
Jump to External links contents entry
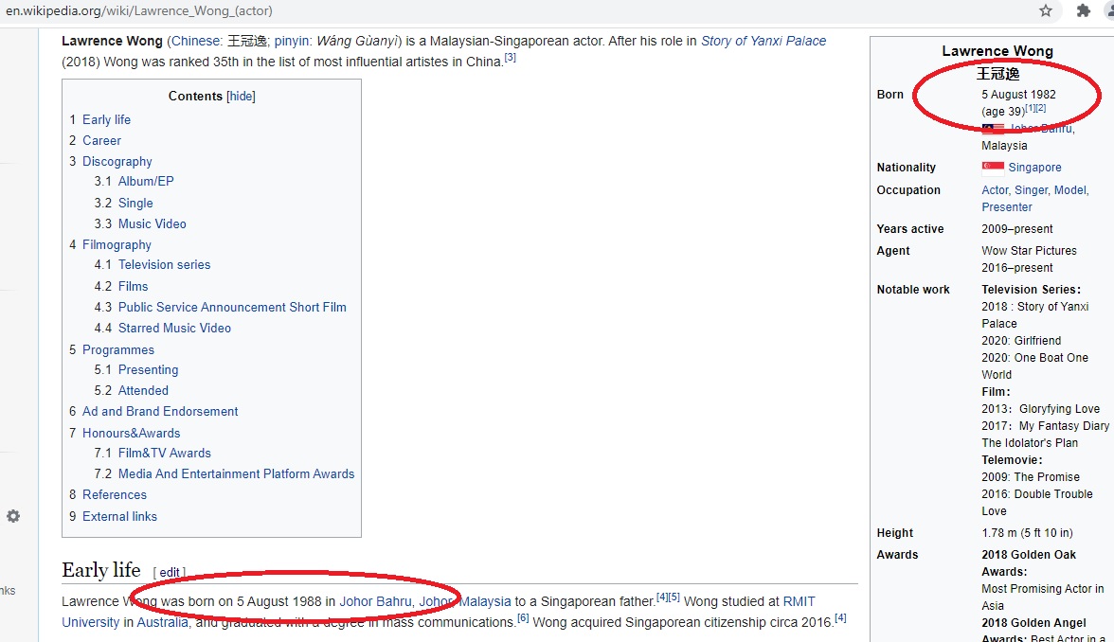pos(119,516)
